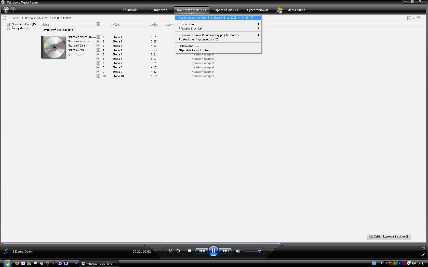Expand the breadcrumb arrow before Hudba

point(9,18)
